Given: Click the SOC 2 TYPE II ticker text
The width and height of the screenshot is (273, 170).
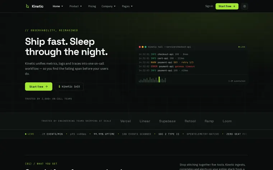Looking at the screenshot, I should 169,134.
